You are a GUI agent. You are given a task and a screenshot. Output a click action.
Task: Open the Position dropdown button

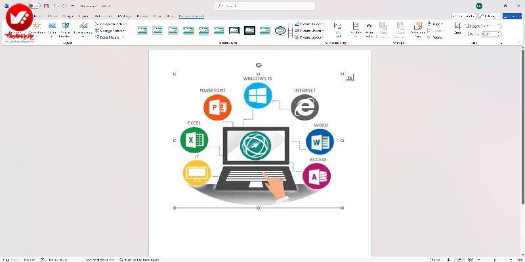[356, 29]
